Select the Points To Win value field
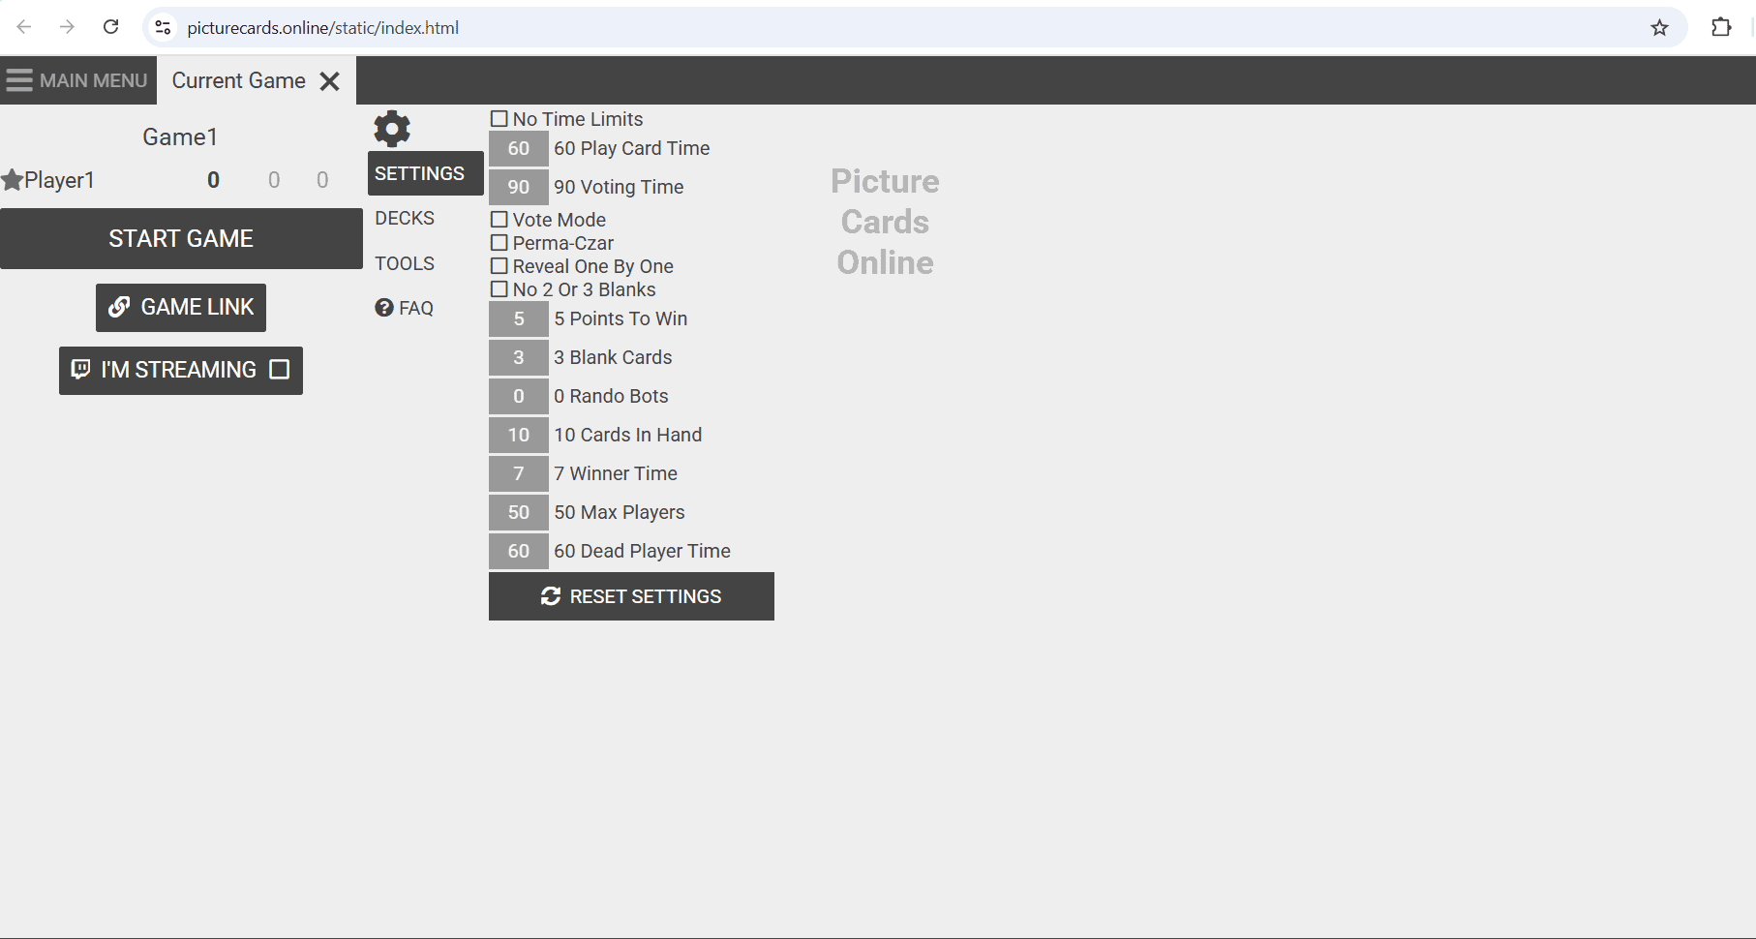The height and width of the screenshot is (939, 1756). tap(519, 318)
